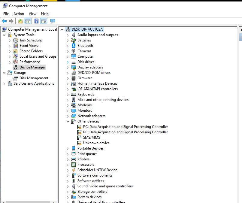Click the Back arrow toolbar icon
The height and width of the screenshot is (203, 242).
(4, 21)
